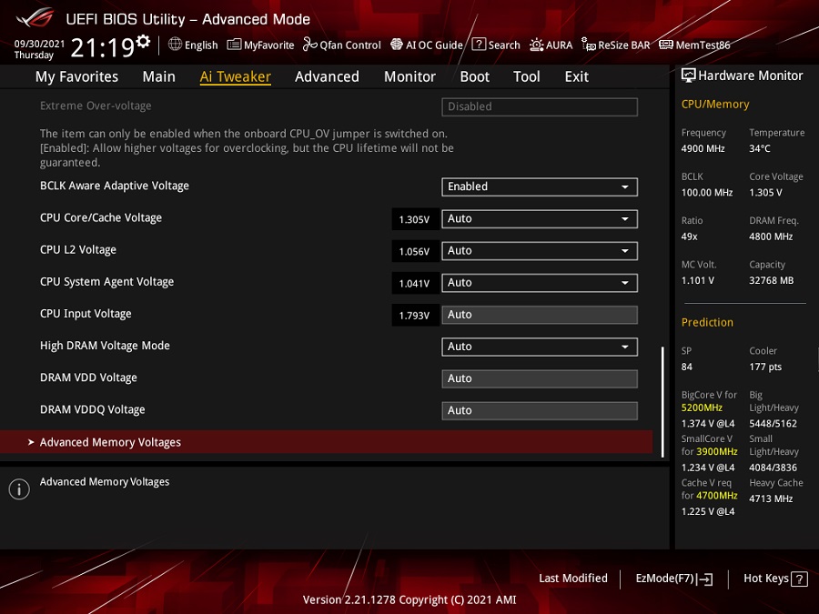
Task: Open the Monitor tab
Action: click(409, 76)
